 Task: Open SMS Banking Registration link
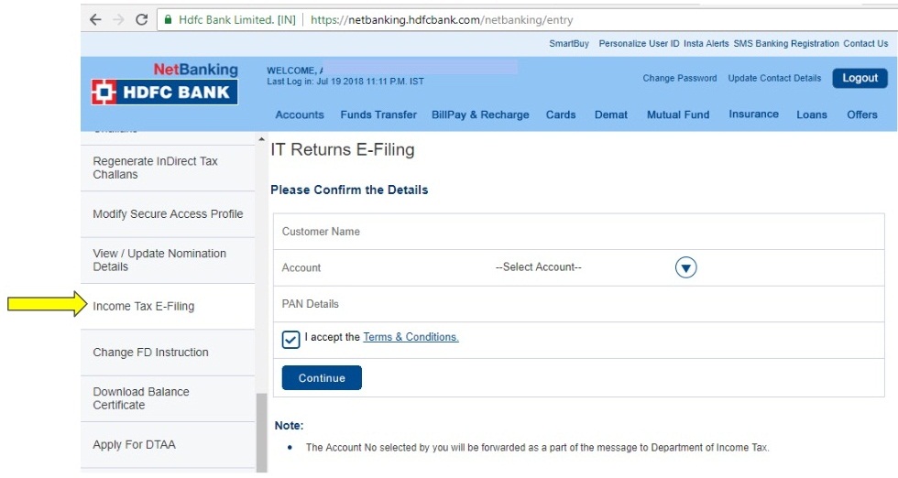coord(786,44)
